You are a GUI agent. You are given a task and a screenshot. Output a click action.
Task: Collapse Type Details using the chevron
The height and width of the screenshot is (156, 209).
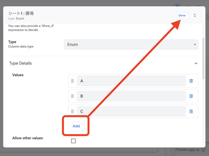(196, 63)
